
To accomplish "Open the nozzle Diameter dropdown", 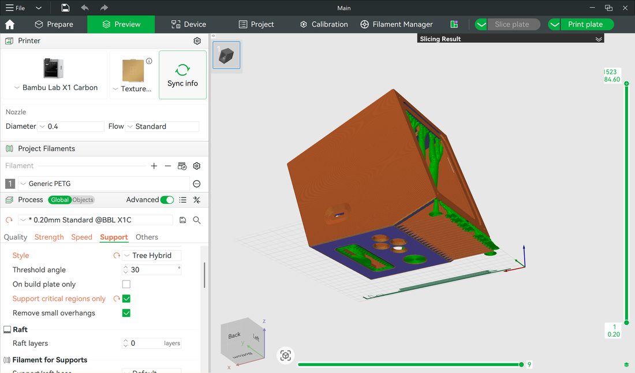I will click(70, 126).
